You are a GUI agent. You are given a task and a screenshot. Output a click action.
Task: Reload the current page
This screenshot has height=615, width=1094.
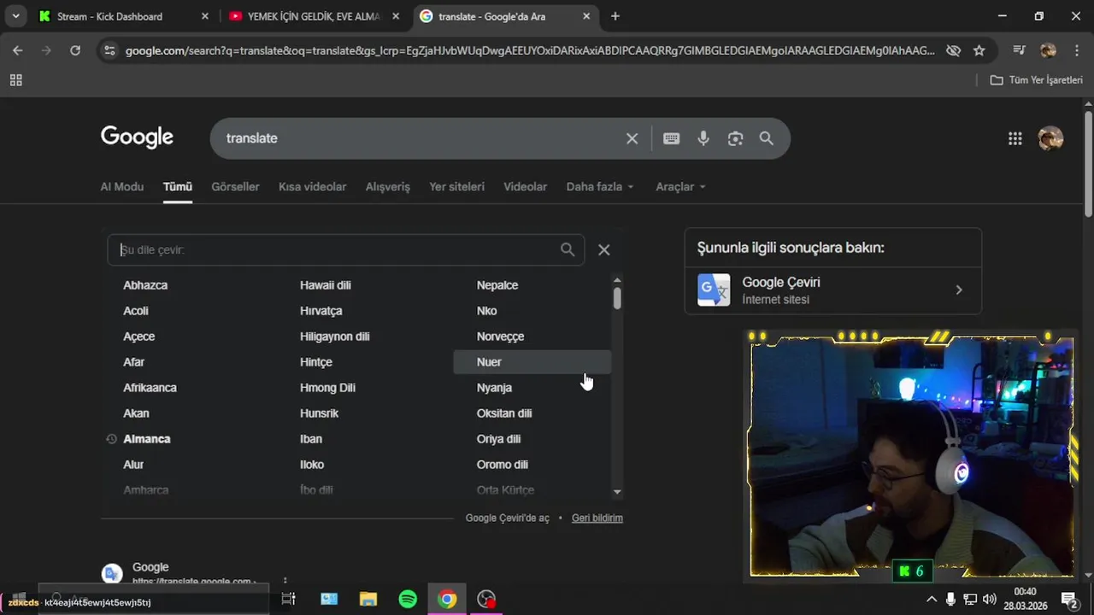[x=75, y=50]
